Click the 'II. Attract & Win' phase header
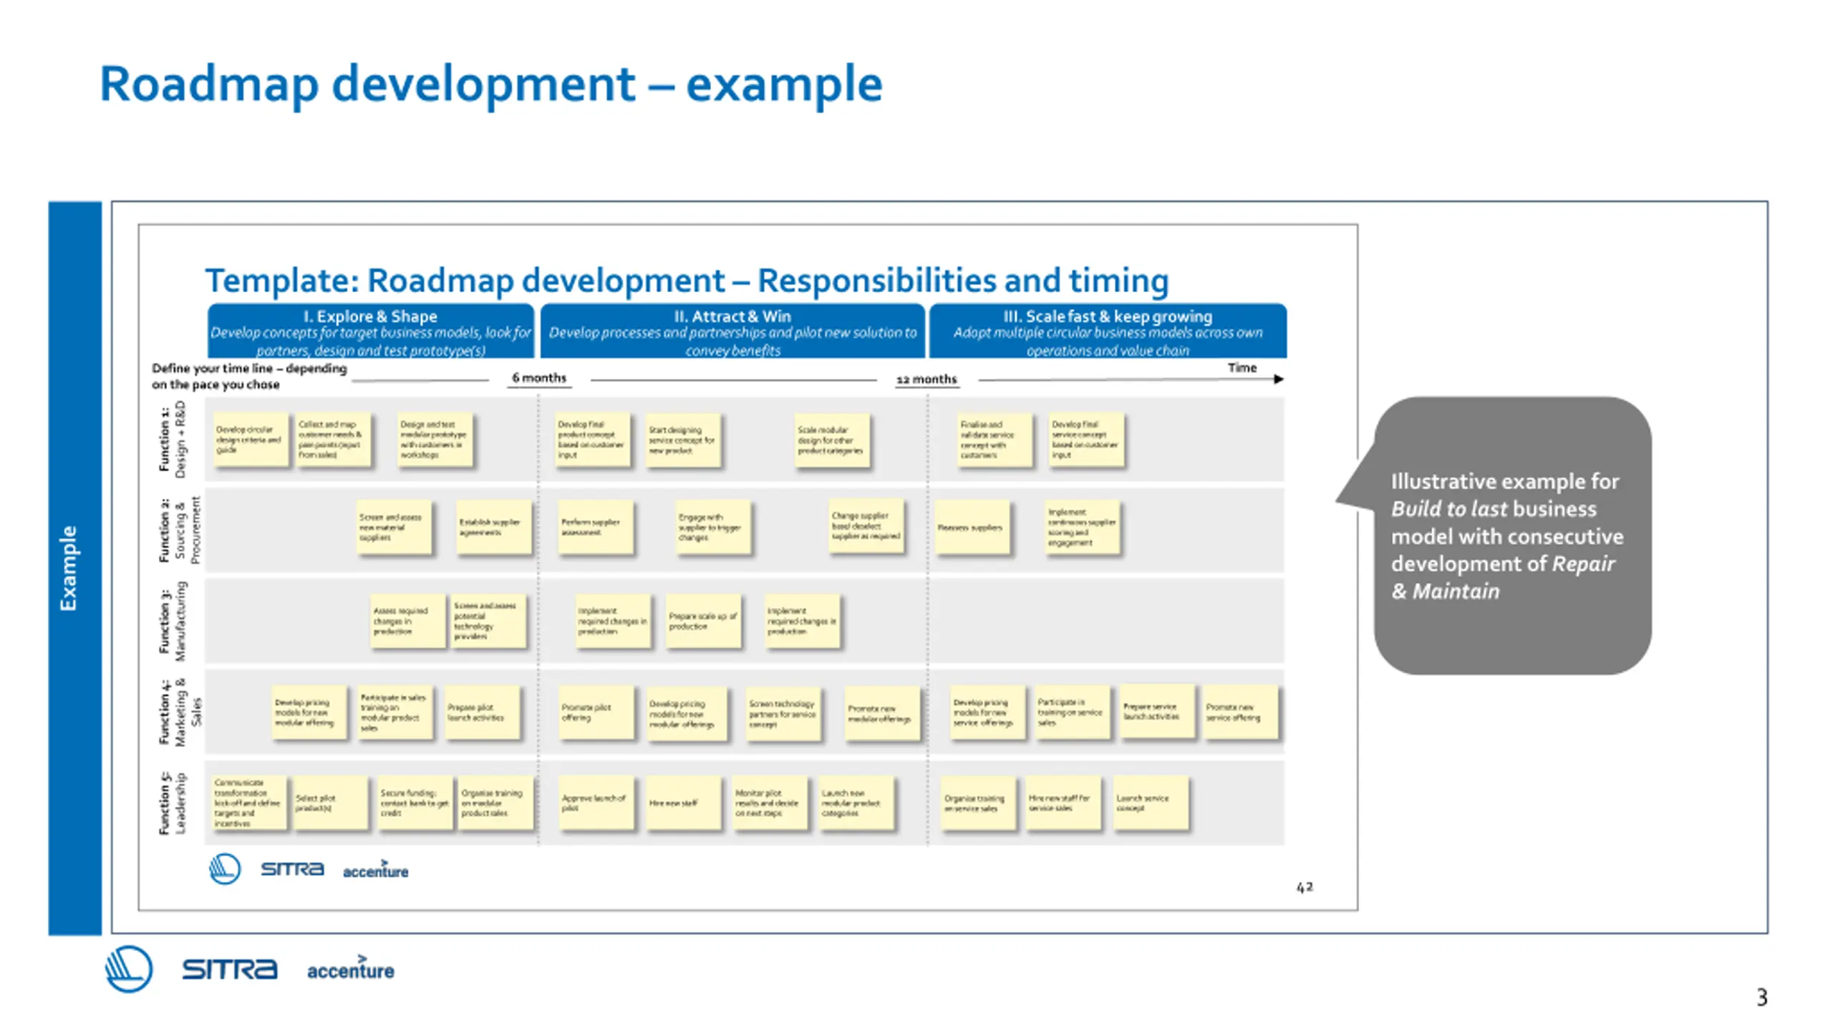The width and height of the screenshot is (1833, 1031). pyautogui.click(x=732, y=331)
